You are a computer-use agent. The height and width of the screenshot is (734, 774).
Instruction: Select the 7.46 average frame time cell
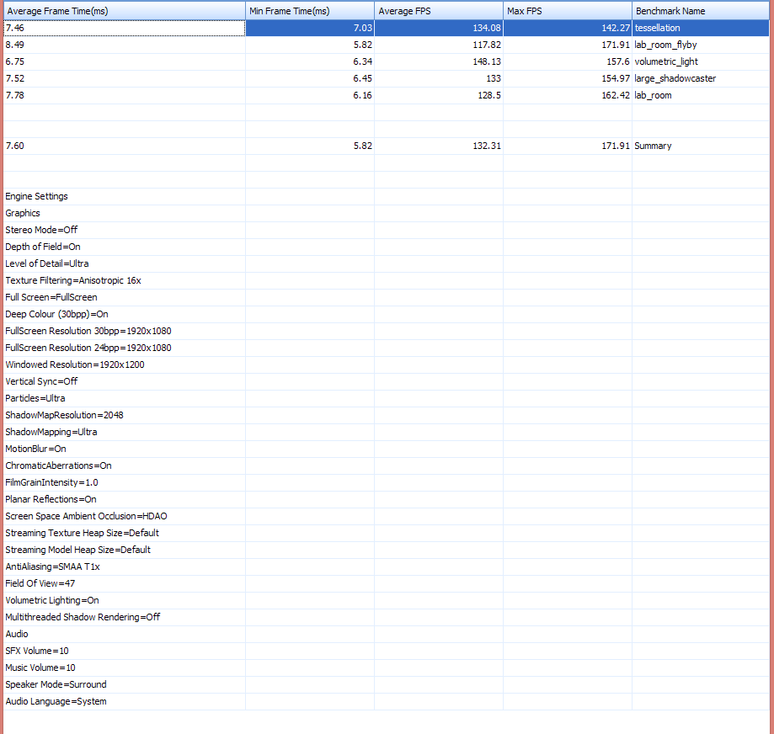[15, 28]
